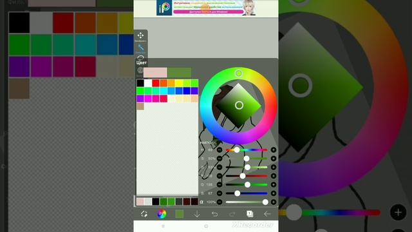Image resolution: width=412 pixels, height=232 pixels.
Task: Go back with the left arrow icon
Action: (x=267, y=214)
